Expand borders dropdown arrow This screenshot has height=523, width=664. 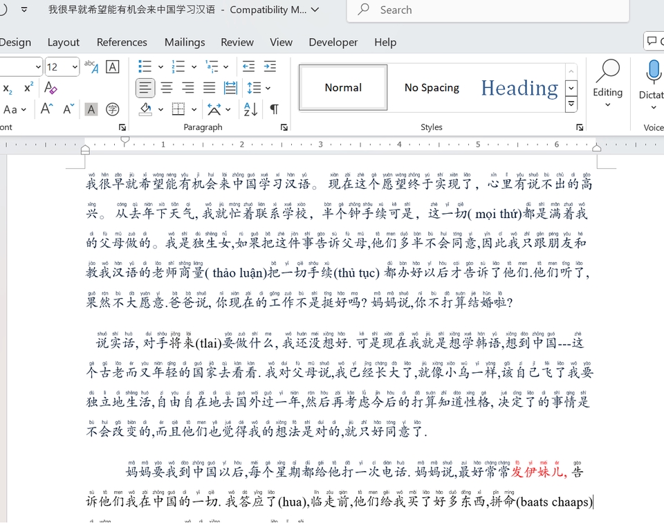(194, 110)
